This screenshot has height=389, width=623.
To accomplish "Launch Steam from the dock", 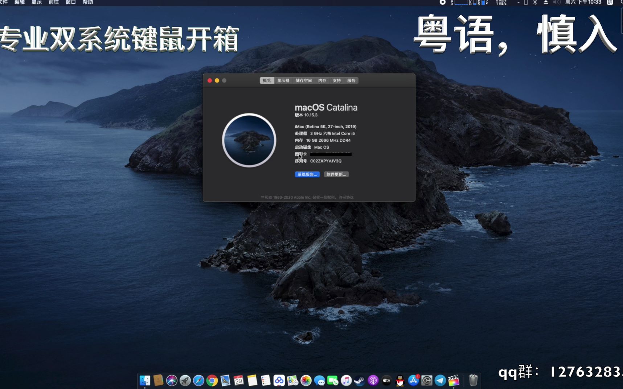I will (x=360, y=380).
